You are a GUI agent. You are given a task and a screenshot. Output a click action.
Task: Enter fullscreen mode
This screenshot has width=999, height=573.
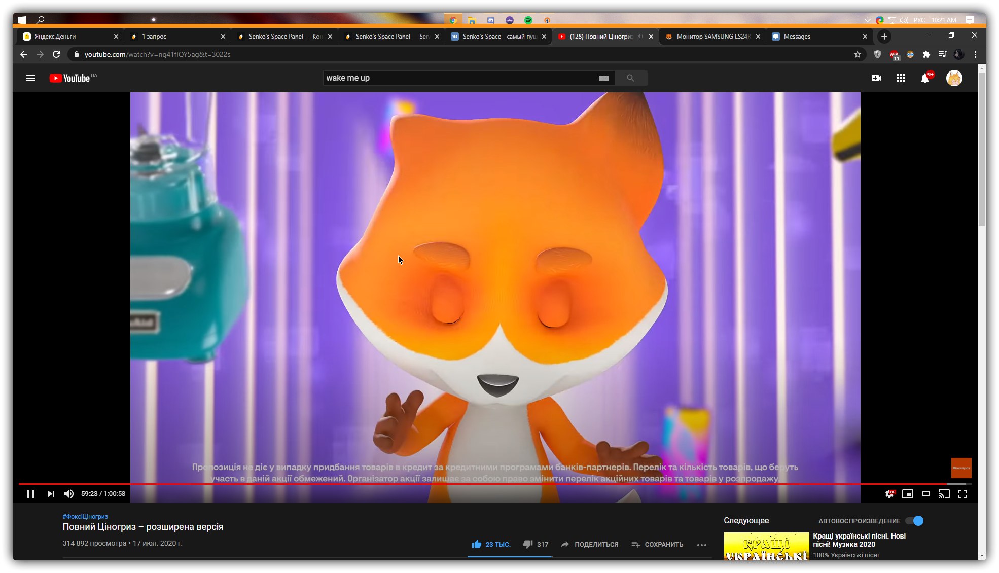(x=962, y=494)
